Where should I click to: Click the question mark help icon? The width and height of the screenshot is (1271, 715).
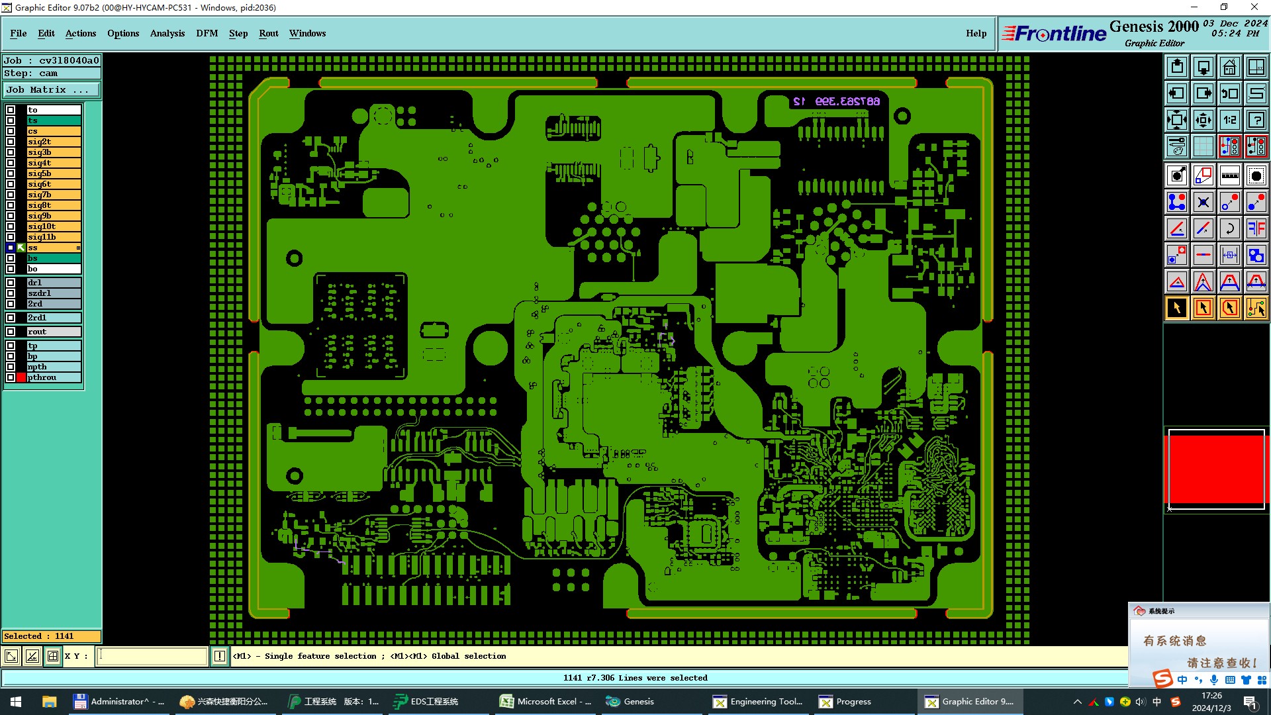1256,120
